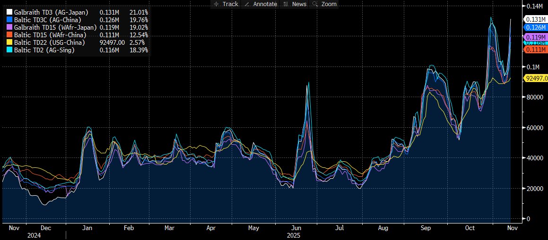Click blue swatch for Baltic TD3C series
Viewport: 548px width, 240px height.
pyautogui.click(x=9, y=20)
